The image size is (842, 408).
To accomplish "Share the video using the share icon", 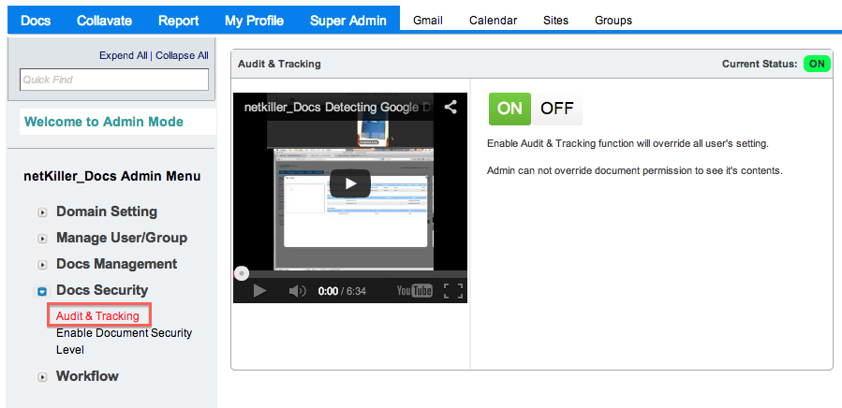I will (451, 107).
